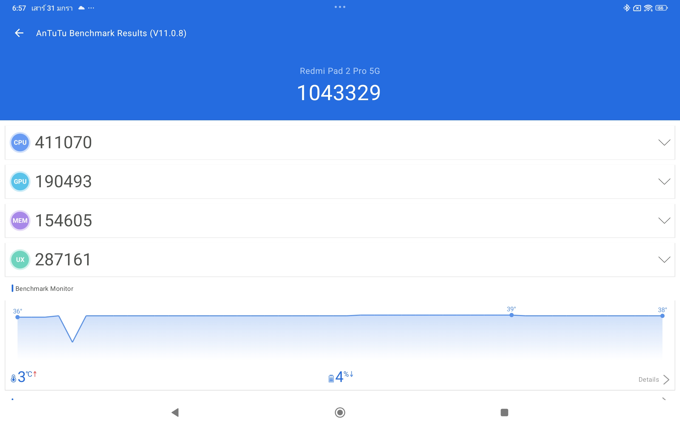Tap the total score 1043329
Screen dimensions: 680x425
click(x=339, y=93)
